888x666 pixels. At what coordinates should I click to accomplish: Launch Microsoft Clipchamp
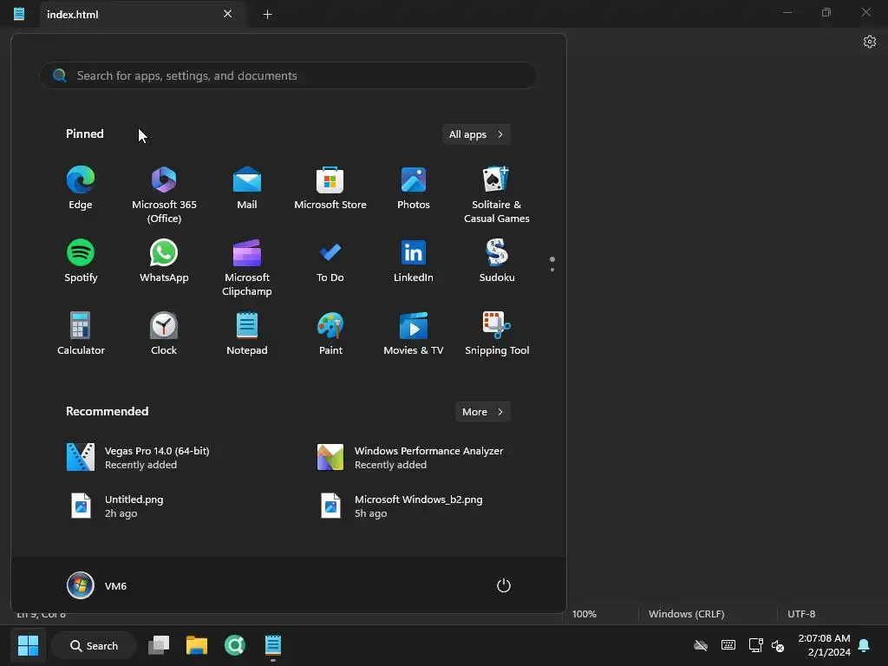[247, 268]
